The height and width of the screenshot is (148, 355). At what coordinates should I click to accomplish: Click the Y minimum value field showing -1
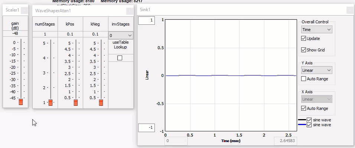146,128
